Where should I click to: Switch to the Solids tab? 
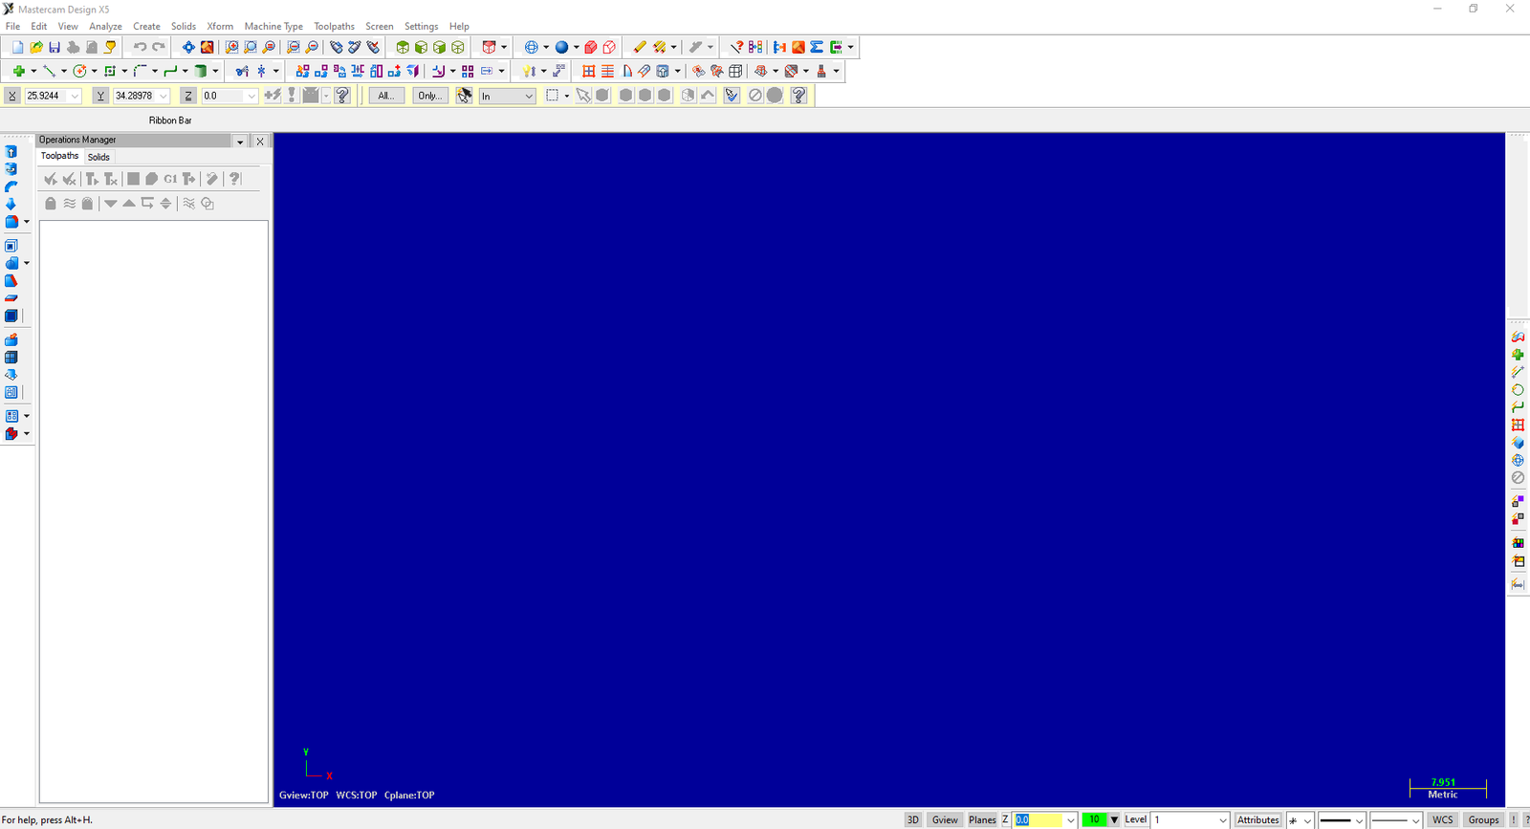[x=98, y=157]
